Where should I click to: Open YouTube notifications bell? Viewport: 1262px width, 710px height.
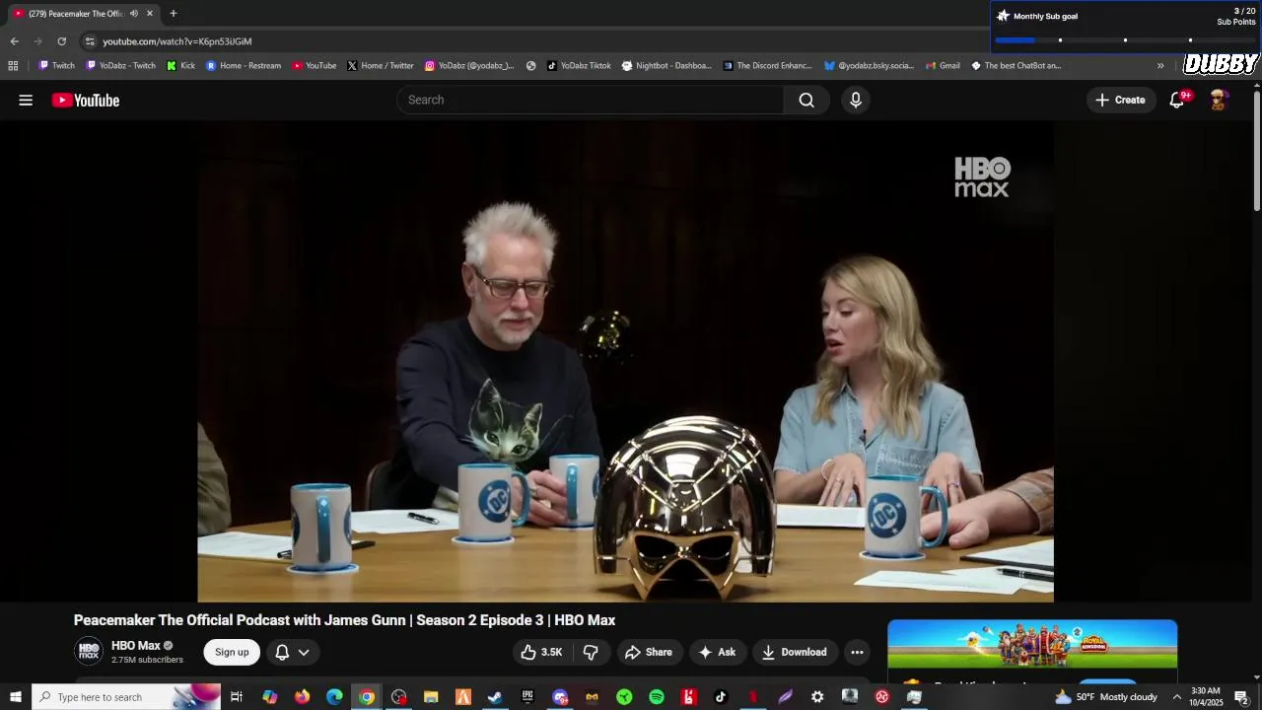point(1177,100)
